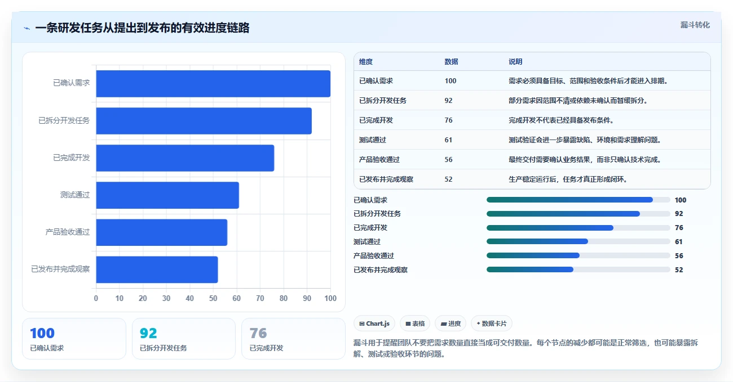Click the 已完成开发 cell in the table
Screen dimensions: 733x382
pos(376,120)
